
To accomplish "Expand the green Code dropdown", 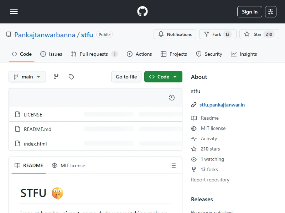I will (163, 77).
